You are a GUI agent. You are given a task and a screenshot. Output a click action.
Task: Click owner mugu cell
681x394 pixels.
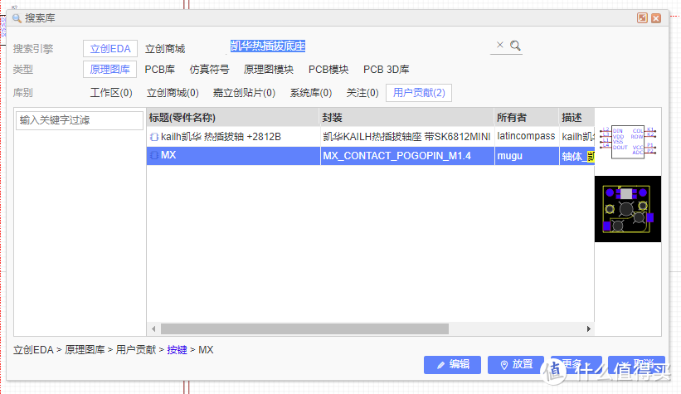[527, 156]
